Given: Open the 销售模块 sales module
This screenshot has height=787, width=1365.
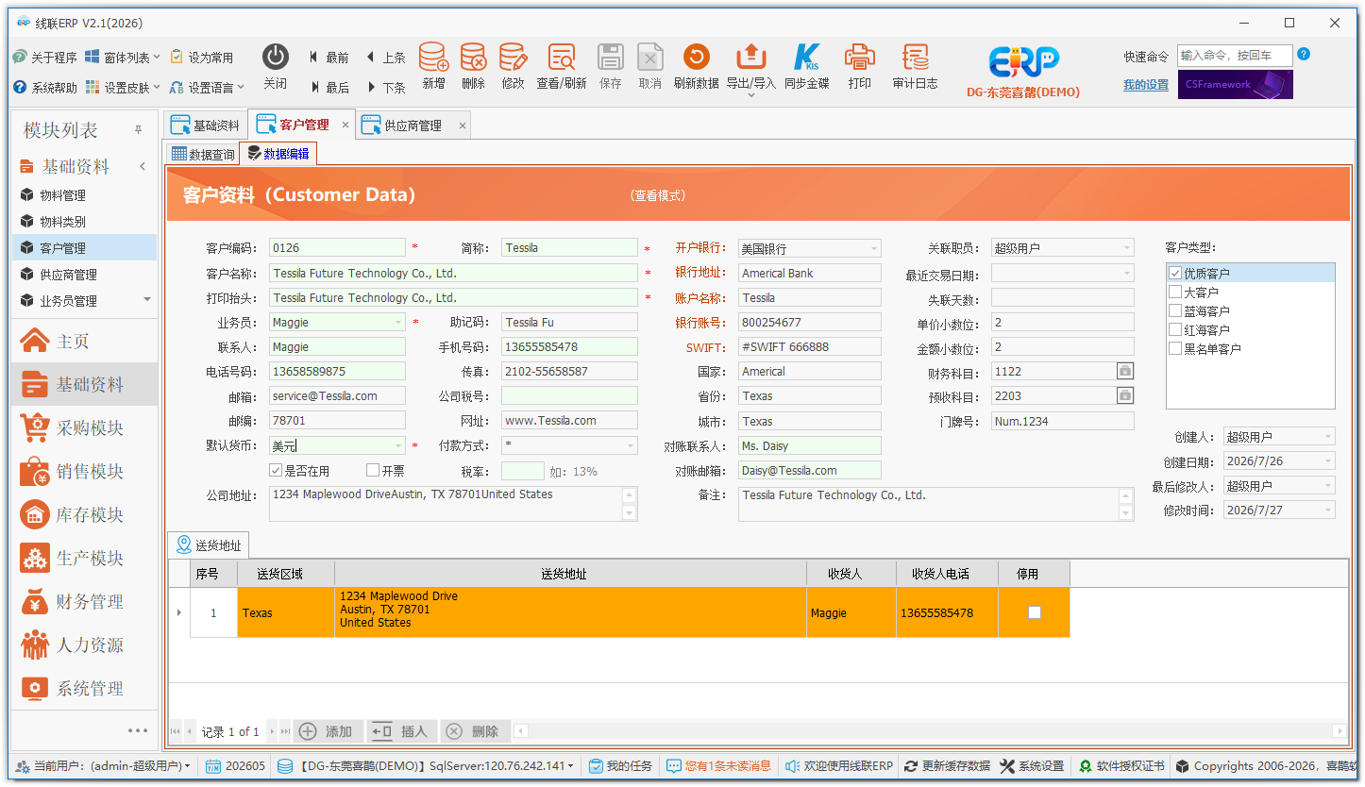Looking at the screenshot, I should click(x=84, y=472).
